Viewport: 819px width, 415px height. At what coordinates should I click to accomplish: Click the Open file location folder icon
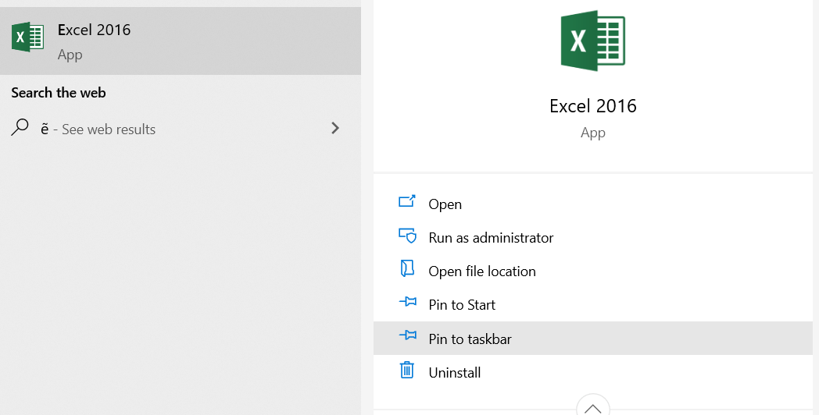406,269
